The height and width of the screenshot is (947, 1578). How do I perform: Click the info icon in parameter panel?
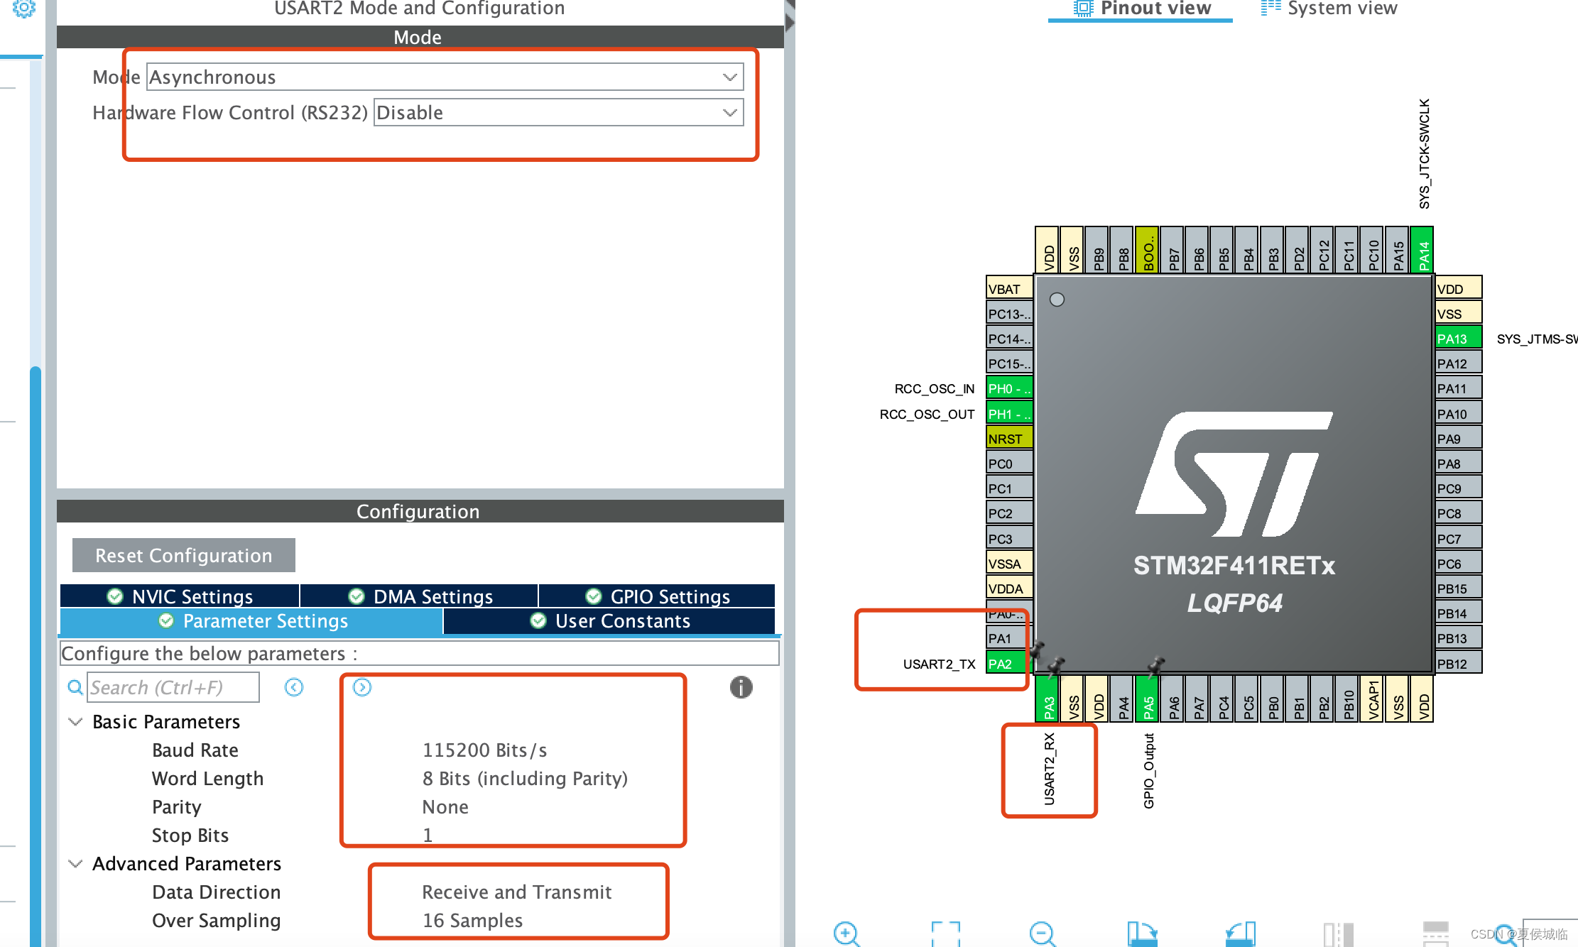coord(741,687)
